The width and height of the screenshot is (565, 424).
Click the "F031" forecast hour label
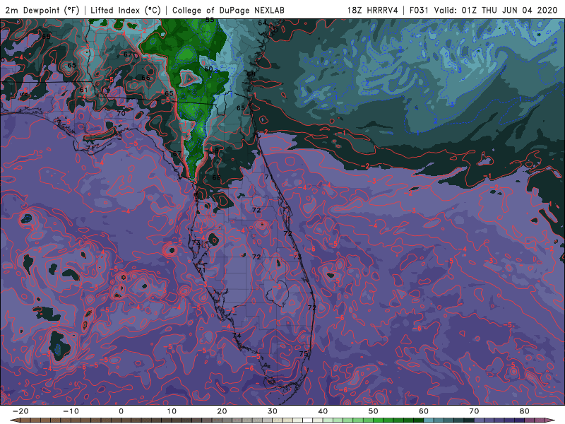(x=420, y=10)
